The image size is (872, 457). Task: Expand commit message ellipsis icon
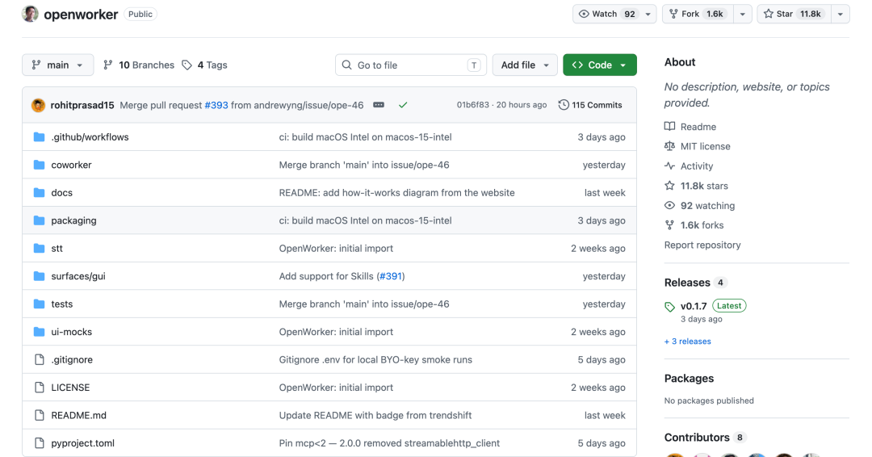coord(379,104)
